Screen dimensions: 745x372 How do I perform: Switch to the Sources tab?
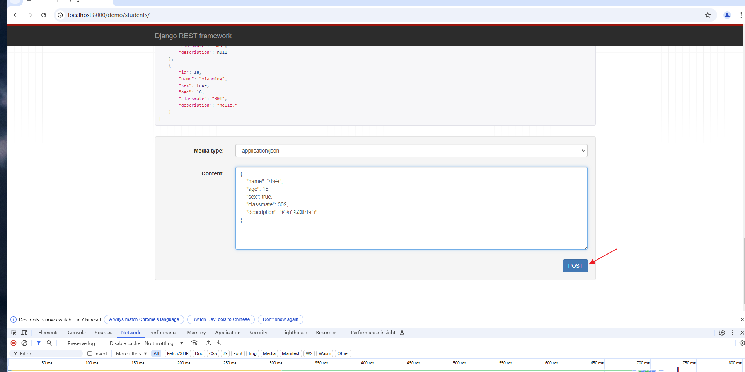click(104, 333)
